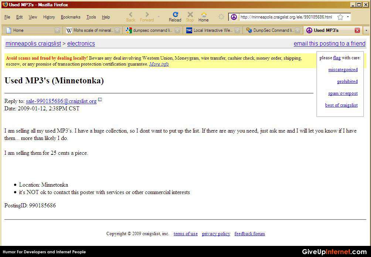Flag posting as spam/overpost
The width and height of the screenshot is (371, 257).
click(x=343, y=93)
